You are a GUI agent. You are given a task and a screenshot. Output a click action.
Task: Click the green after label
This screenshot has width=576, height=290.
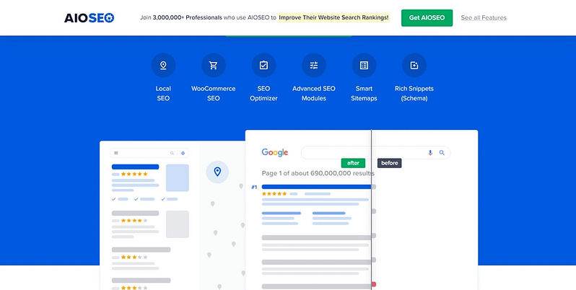tap(353, 163)
